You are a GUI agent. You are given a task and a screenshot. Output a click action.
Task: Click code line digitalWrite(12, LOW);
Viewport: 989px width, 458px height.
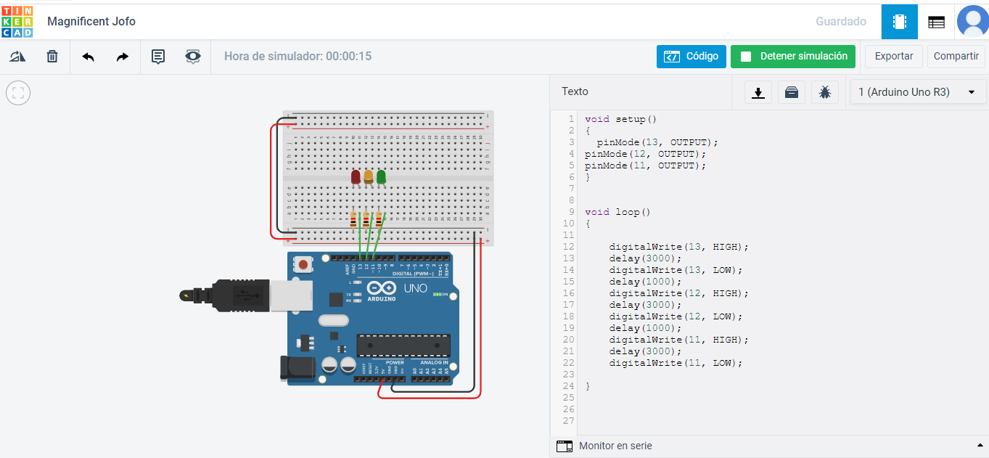676,316
